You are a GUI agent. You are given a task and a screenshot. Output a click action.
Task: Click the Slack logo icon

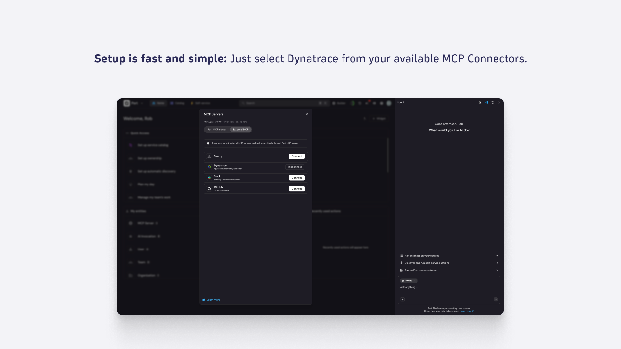click(x=209, y=178)
